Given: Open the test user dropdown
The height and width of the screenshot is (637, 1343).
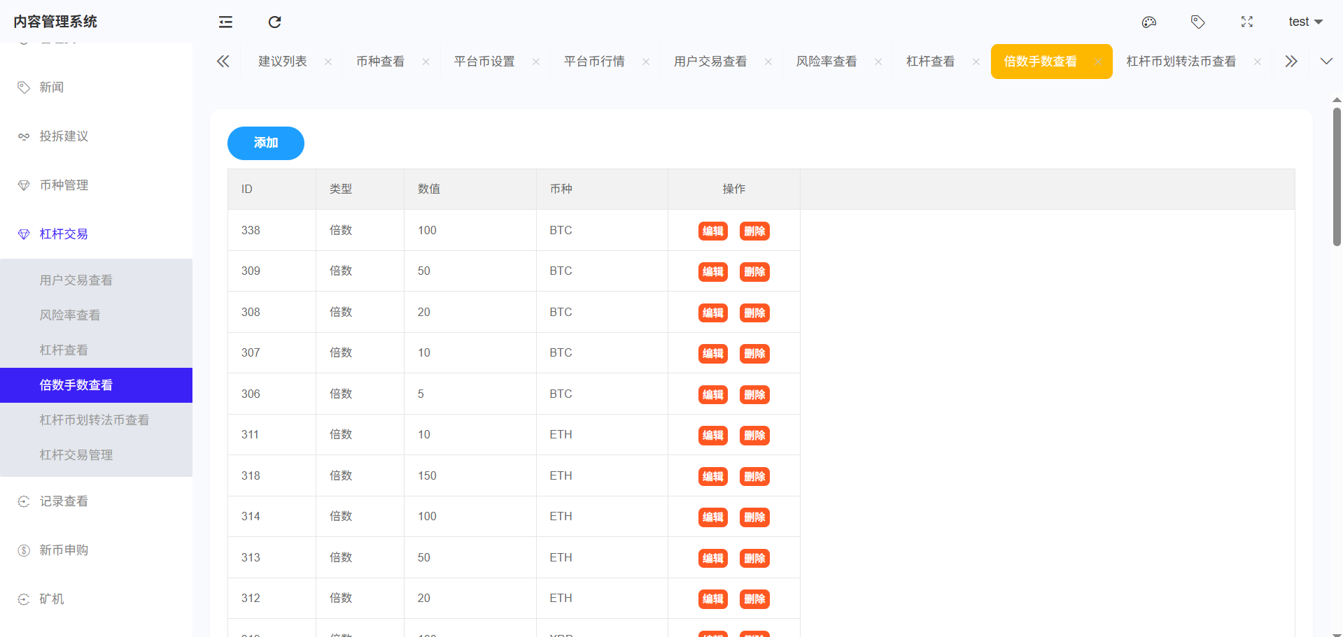Looking at the screenshot, I should tap(1305, 22).
